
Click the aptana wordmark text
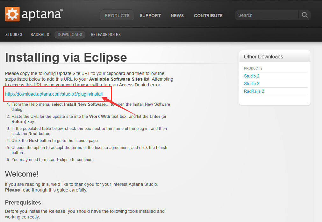(x=42, y=15)
